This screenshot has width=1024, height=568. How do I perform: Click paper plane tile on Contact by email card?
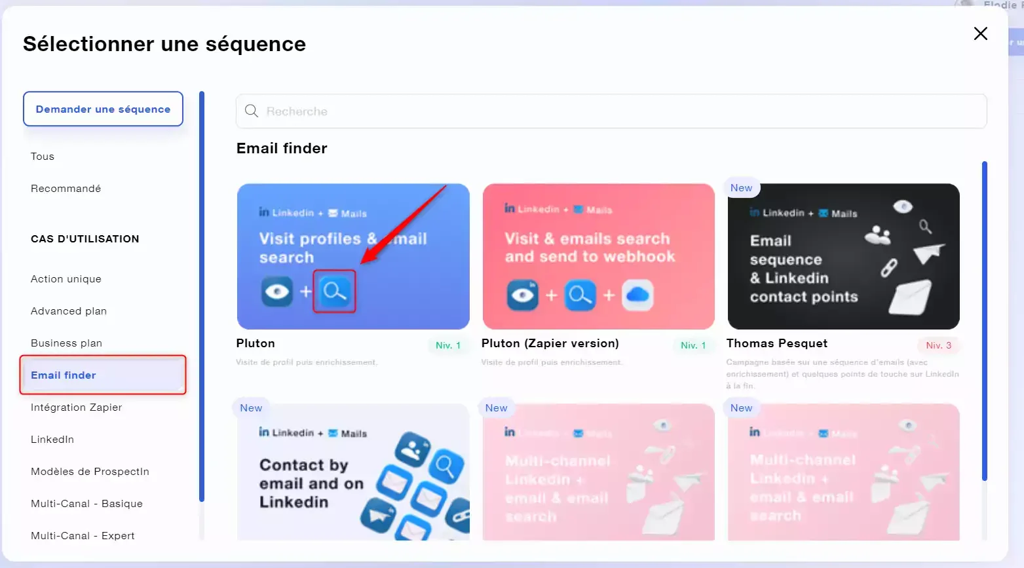[x=379, y=516]
